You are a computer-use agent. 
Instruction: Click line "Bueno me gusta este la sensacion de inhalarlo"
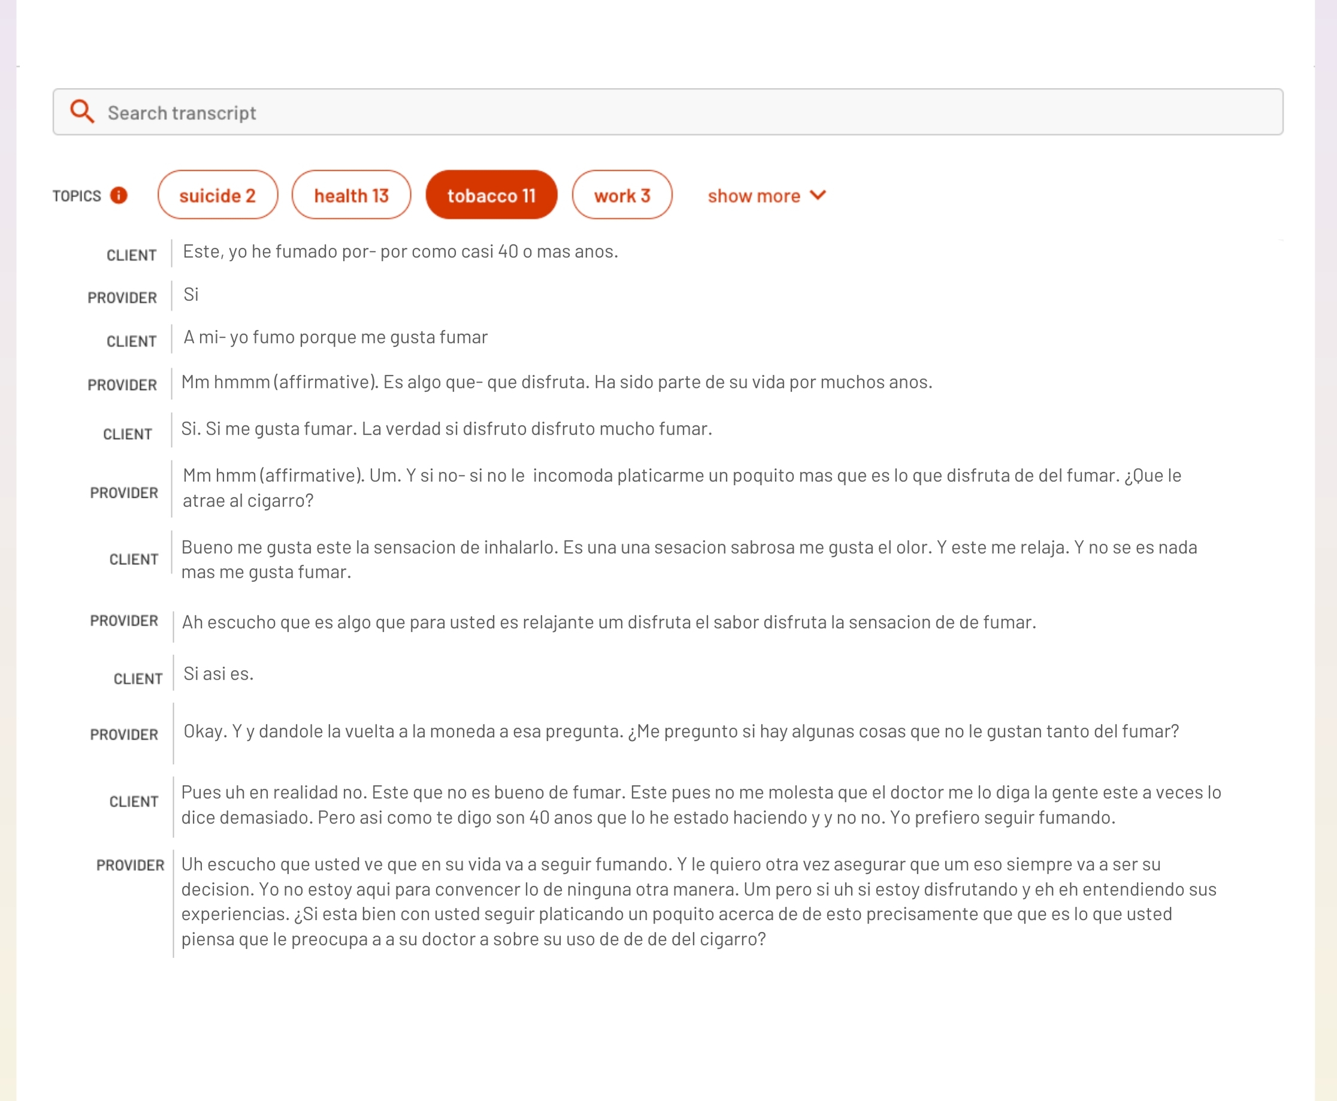pyautogui.click(x=689, y=559)
